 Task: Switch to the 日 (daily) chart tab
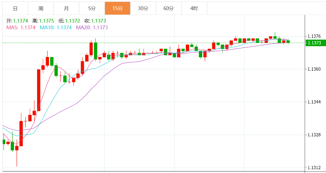coord(15,8)
